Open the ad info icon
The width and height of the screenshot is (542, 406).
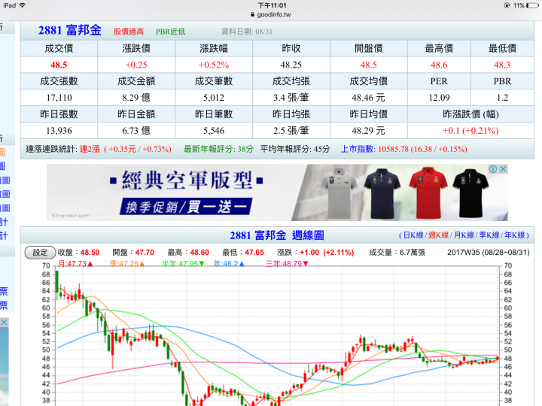point(493,169)
